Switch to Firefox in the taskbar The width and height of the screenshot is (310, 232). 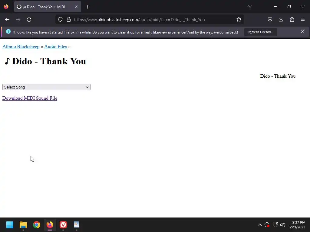coord(50,225)
